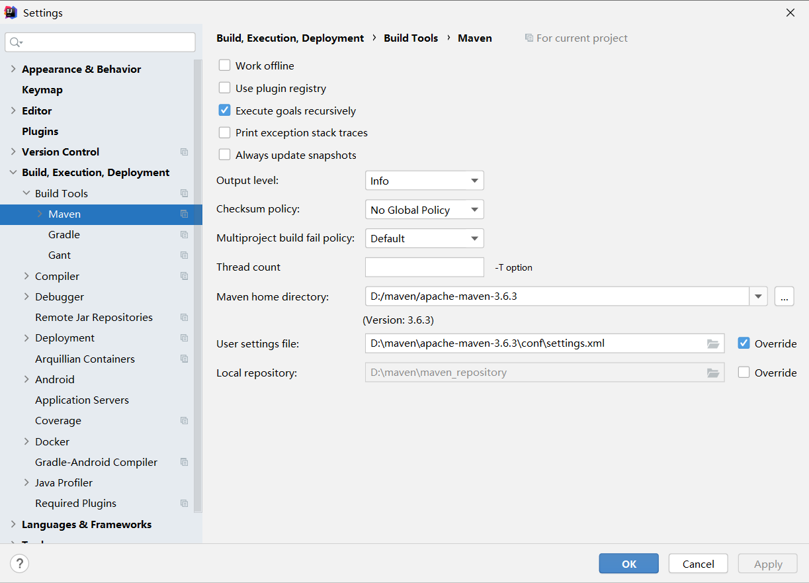This screenshot has width=809, height=583.
Task: Click the For current project icon
Action: click(x=529, y=38)
